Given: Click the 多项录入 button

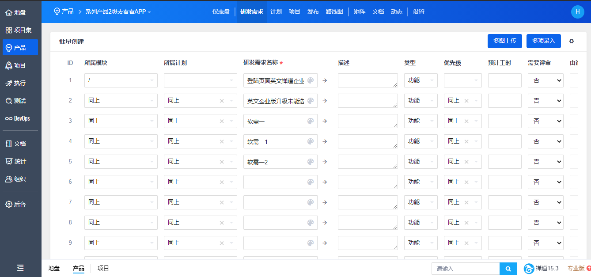Looking at the screenshot, I should [x=543, y=41].
